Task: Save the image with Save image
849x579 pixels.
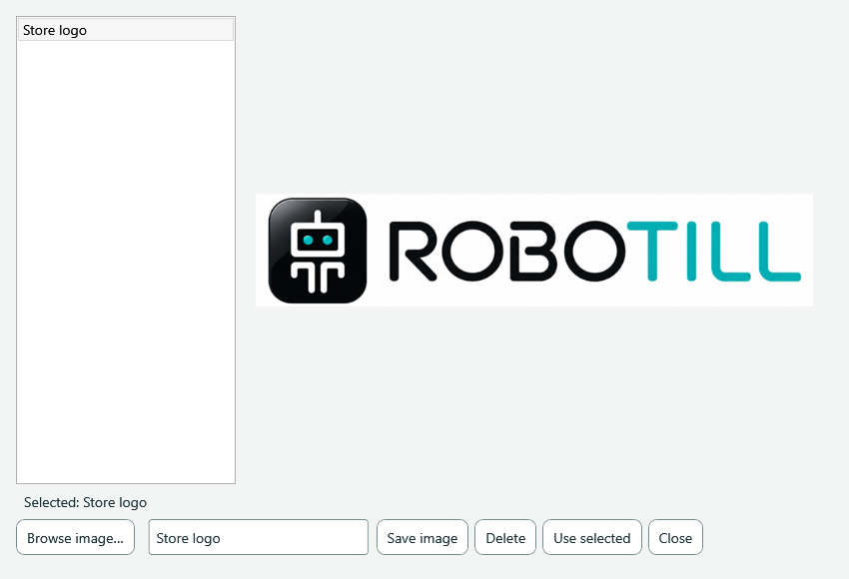Action: [423, 537]
